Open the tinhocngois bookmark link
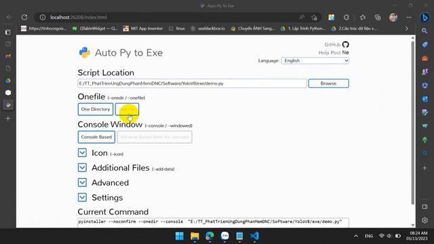 [x=43, y=28]
